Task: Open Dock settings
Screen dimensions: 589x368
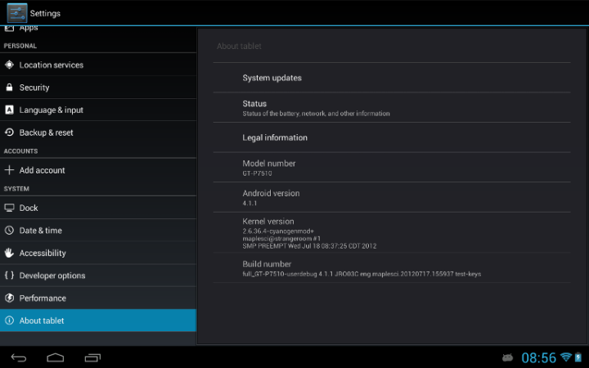Action: [98, 208]
